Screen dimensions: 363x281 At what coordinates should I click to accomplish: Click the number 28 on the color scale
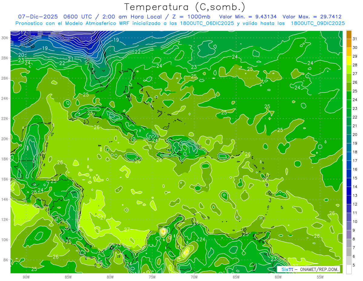coord(355,65)
